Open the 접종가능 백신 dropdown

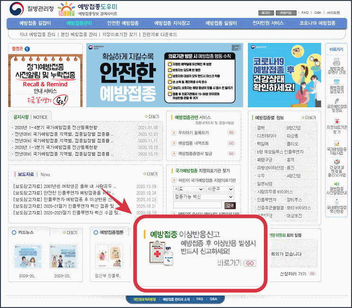point(203,197)
